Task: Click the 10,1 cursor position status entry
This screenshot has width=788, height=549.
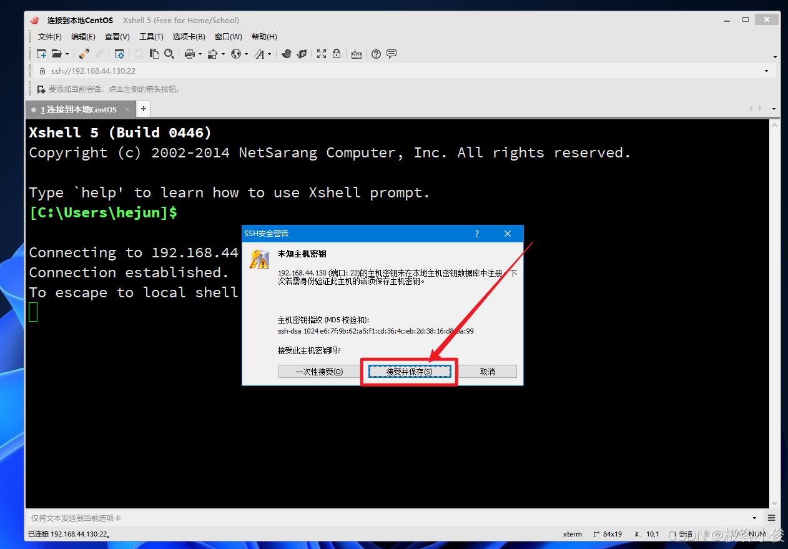Action: click(648, 534)
